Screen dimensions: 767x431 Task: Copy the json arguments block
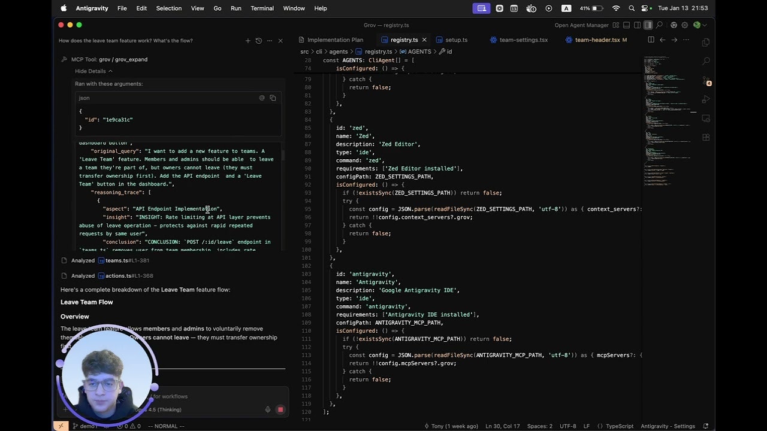pyautogui.click(x=273, y=98)
